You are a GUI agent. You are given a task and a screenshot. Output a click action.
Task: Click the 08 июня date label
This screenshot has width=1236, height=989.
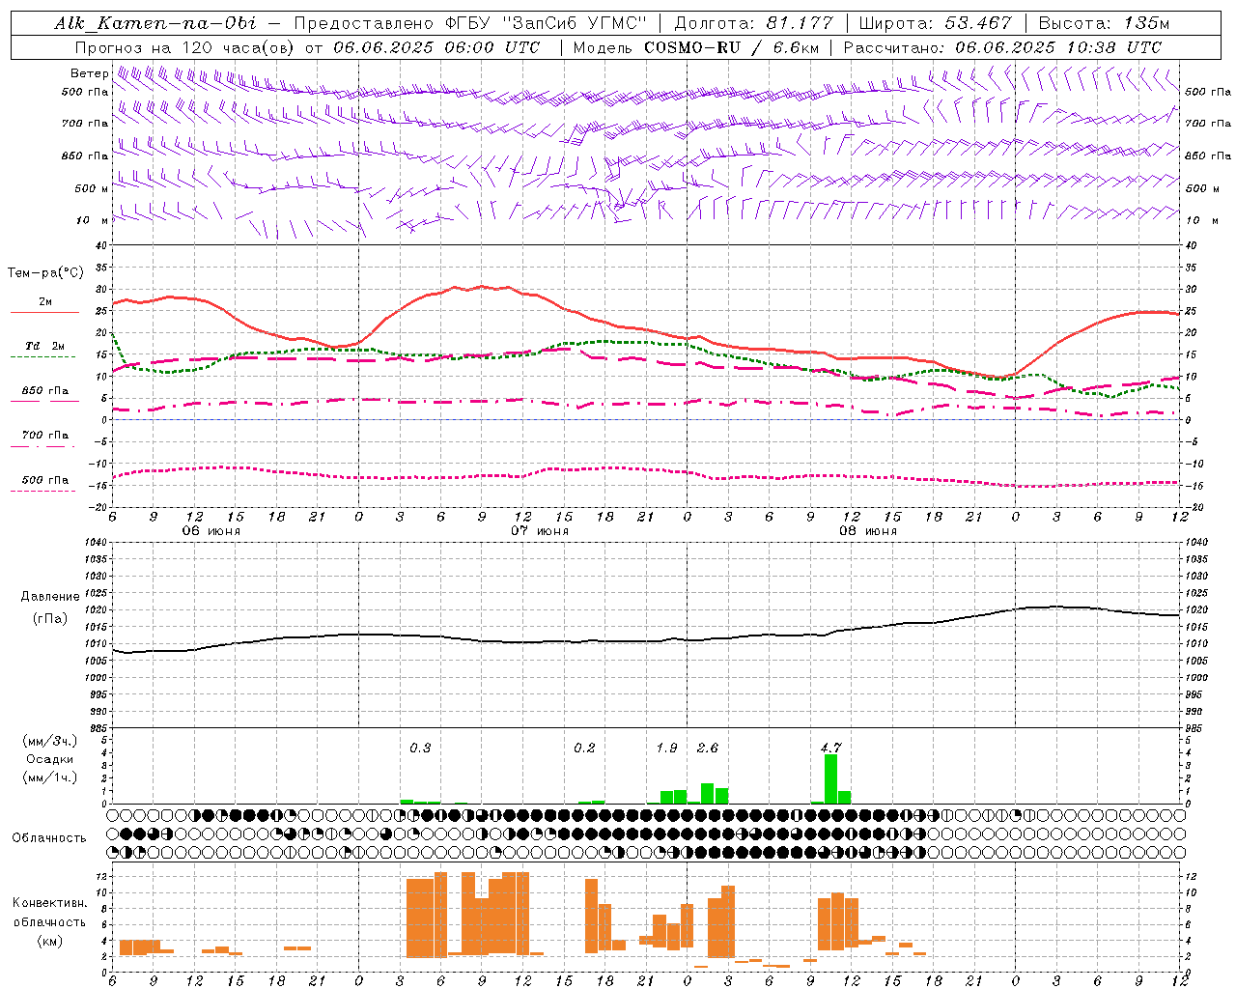868,531
